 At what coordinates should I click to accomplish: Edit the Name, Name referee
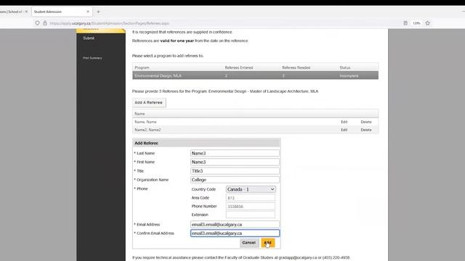click(344, 122)
